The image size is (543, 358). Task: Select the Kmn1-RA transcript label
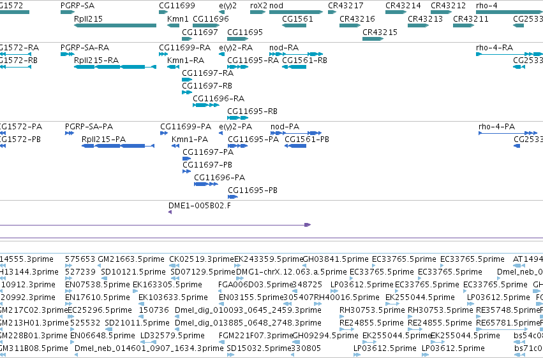click(x=186, y=60)
